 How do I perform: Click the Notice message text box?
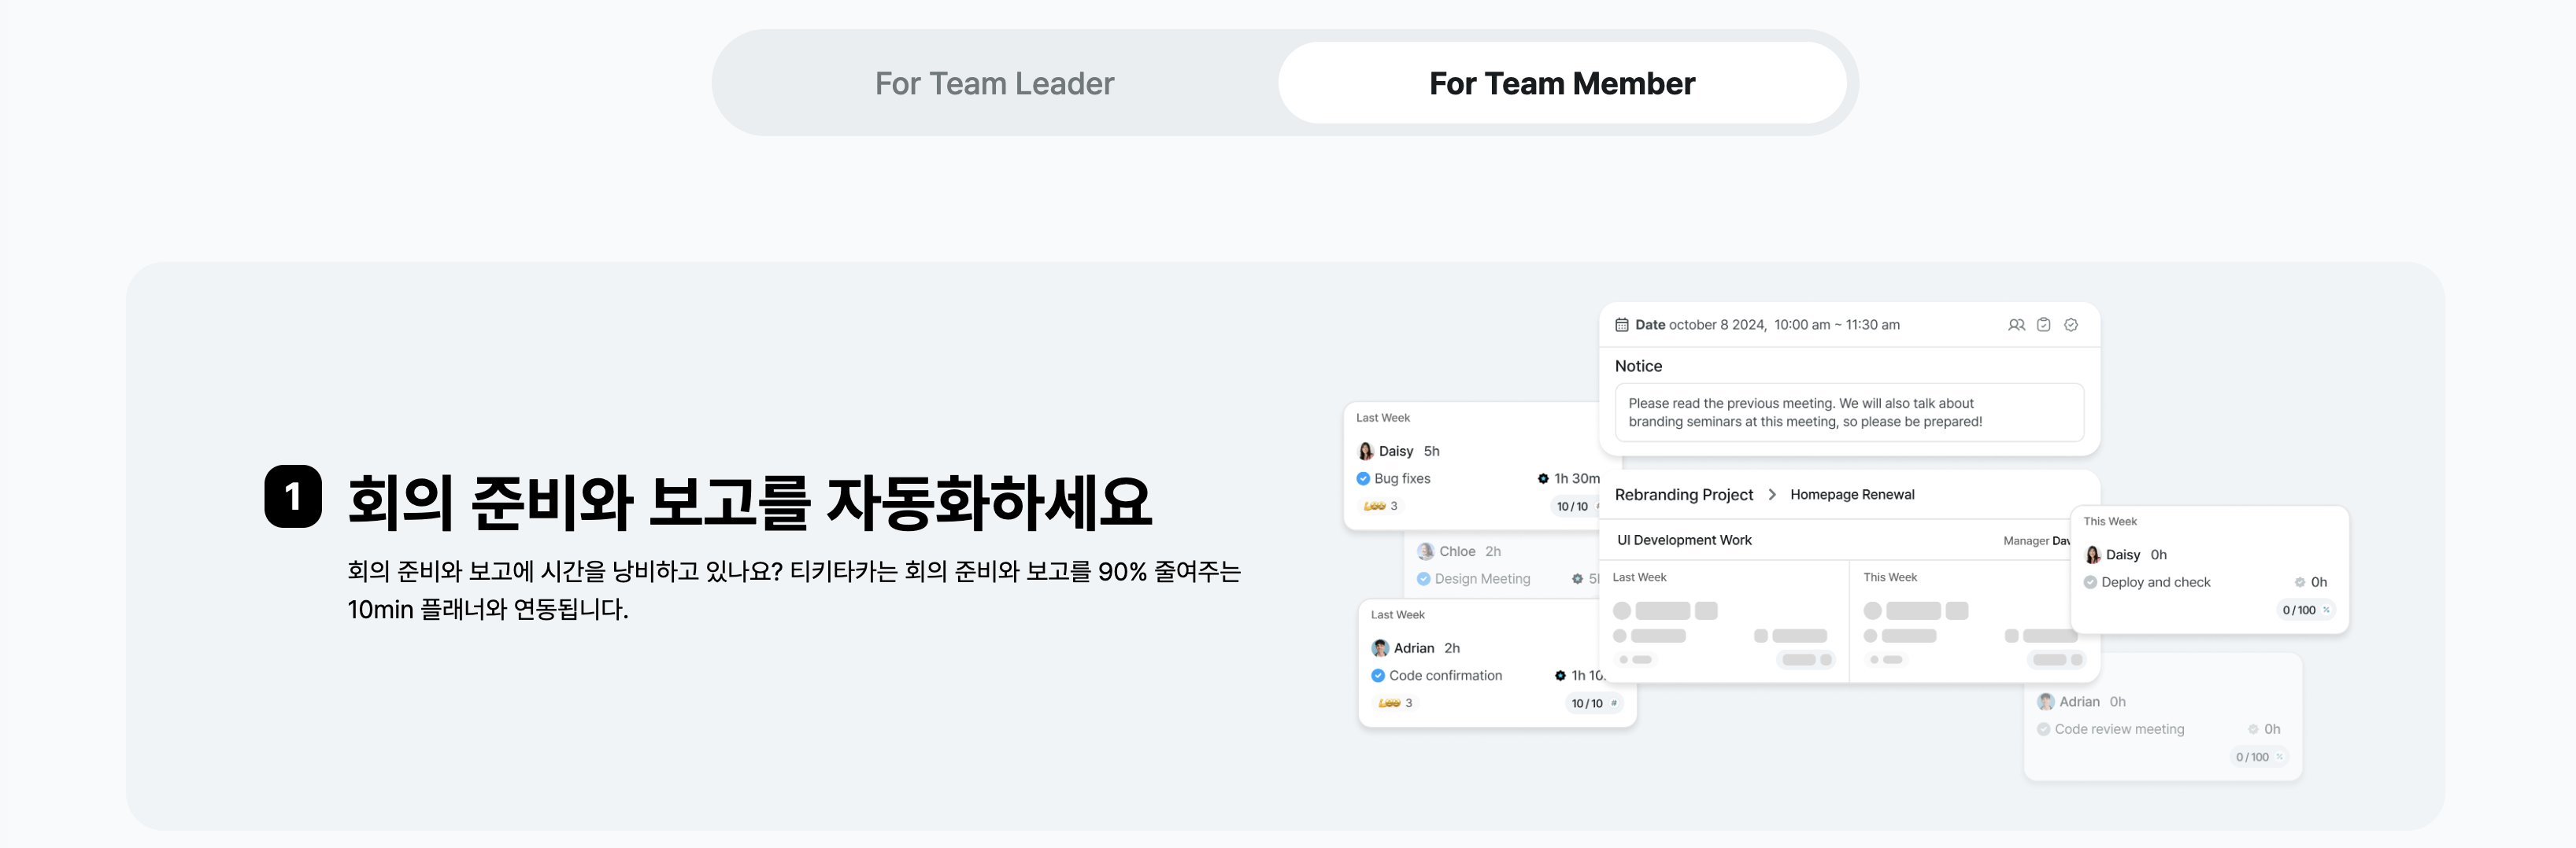[1849, 412]
